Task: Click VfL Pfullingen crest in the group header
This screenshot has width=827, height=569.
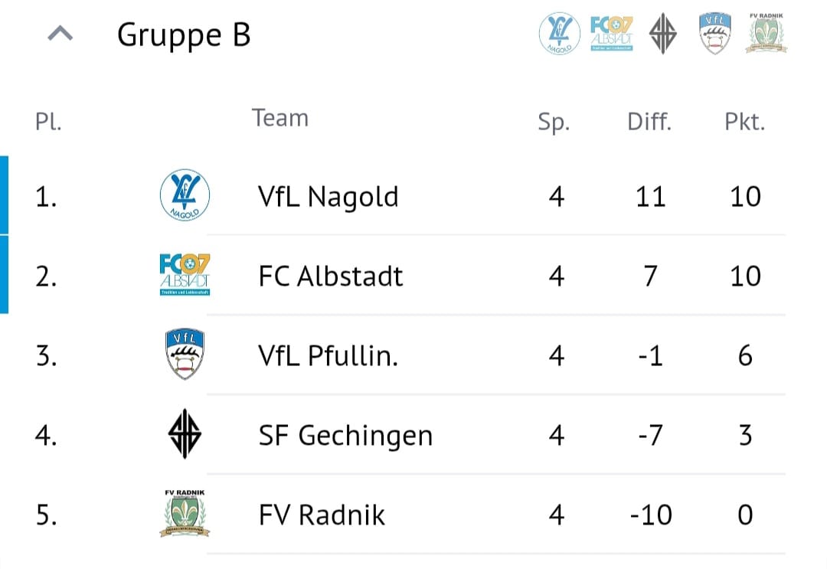Action: 715,34
